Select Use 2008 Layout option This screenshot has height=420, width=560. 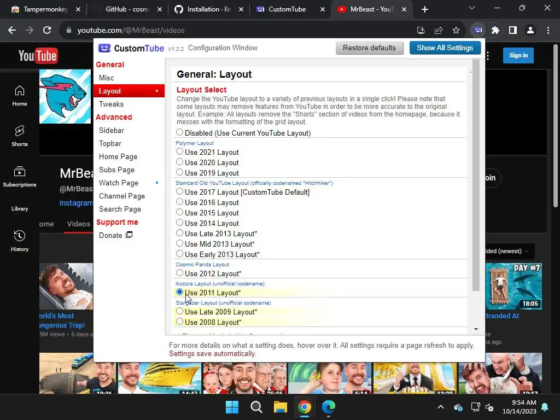[179, 322]
